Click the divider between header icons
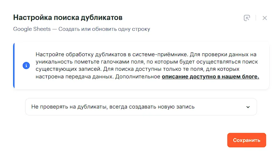 (x=256, y=18)
